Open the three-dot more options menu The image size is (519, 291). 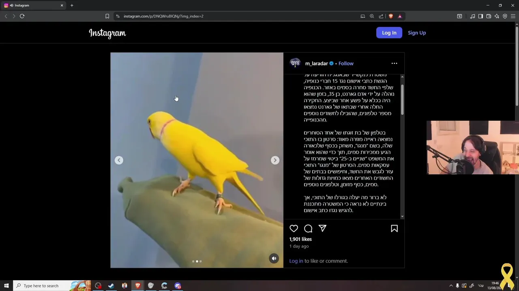tap(394, 63)
